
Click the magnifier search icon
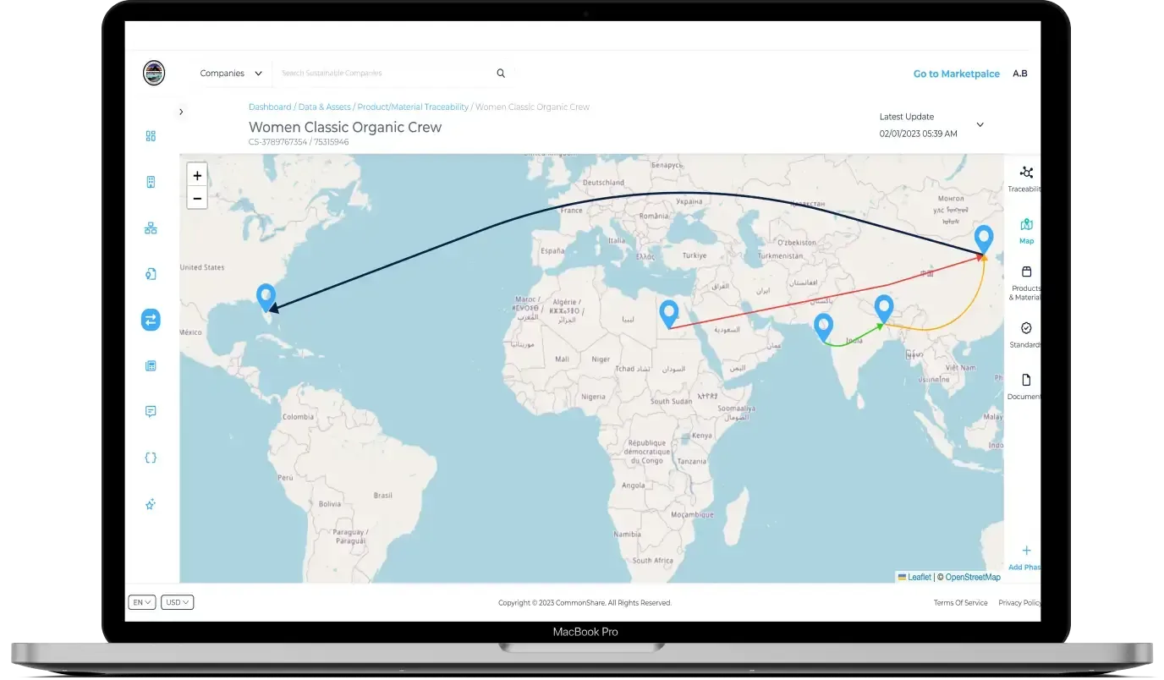point(501,74)
